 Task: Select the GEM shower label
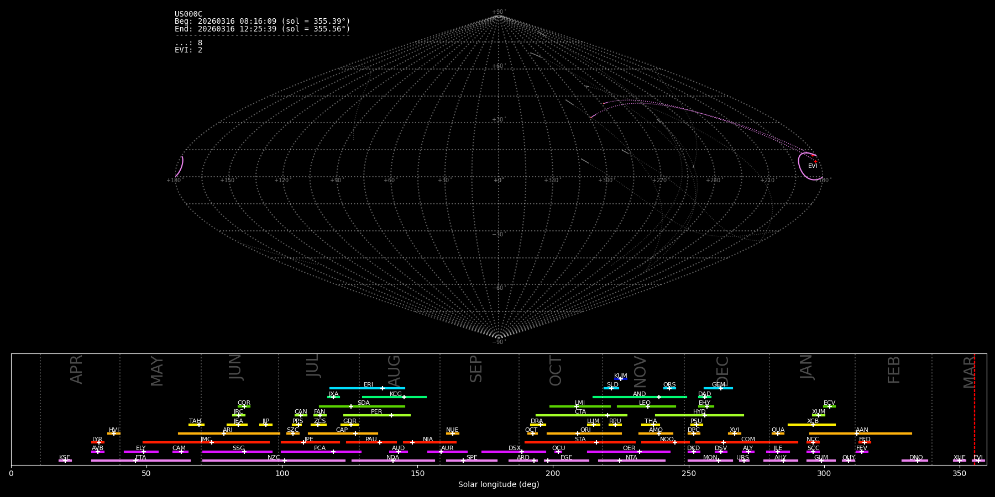click(719, 385)
